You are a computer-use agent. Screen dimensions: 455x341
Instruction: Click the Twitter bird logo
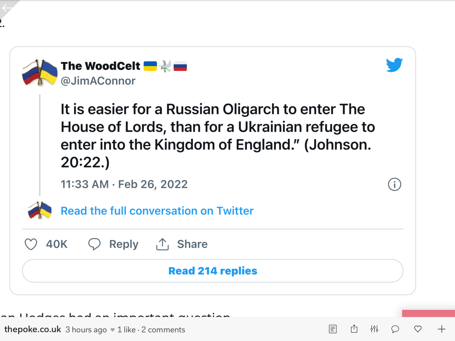[394, 65]
